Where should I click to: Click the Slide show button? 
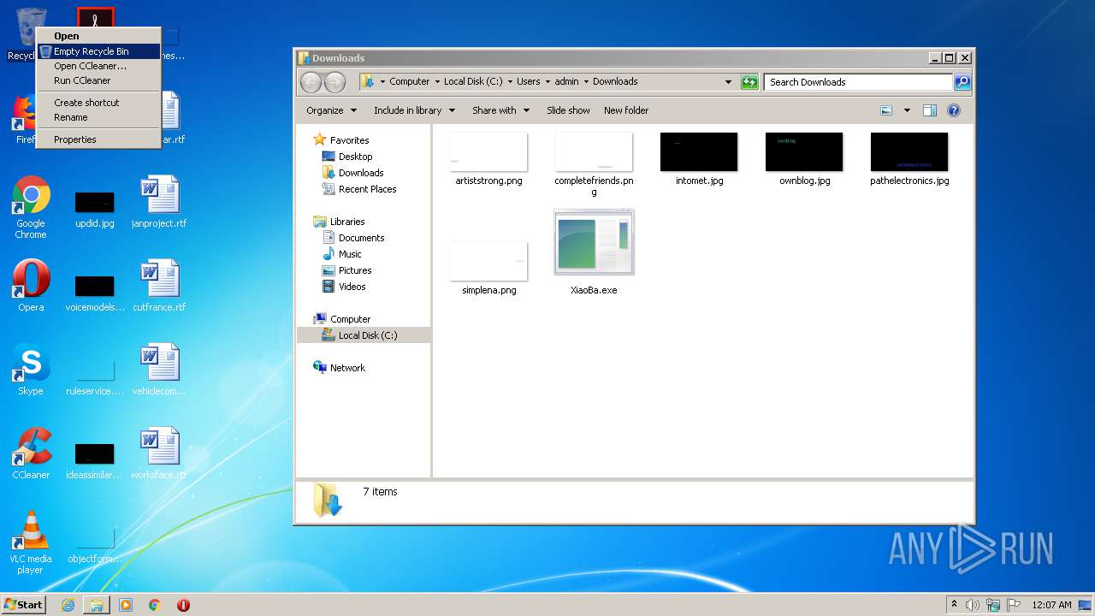[568, 110]
